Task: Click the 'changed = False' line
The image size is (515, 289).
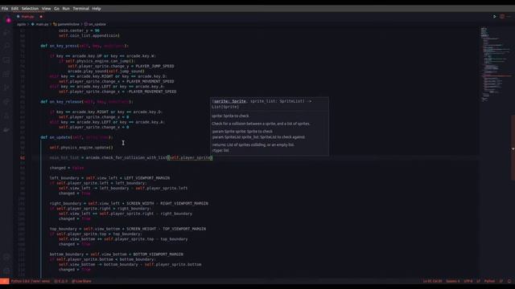Action: 67,168
